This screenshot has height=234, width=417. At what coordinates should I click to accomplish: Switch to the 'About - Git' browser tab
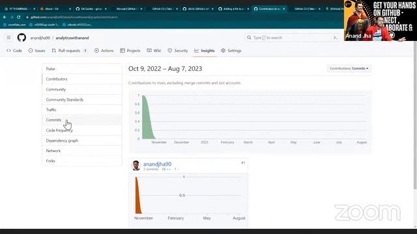pos(55,8)
